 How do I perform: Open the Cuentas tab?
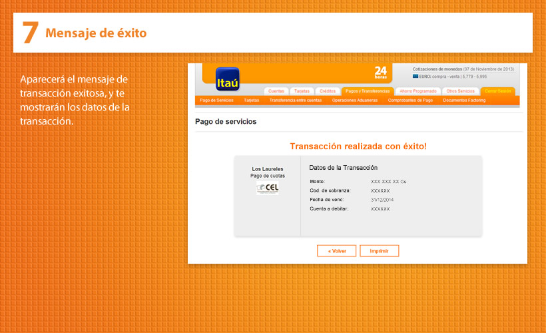[x=276, y=91]
